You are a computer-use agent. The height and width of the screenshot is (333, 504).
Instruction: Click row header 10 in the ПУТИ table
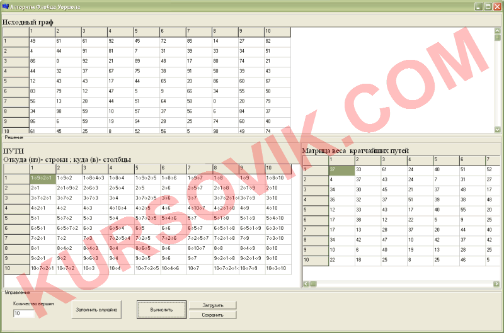click(17, 269)
